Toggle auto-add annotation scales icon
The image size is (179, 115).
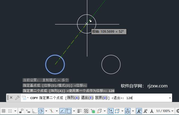click(x=145, y=111)
